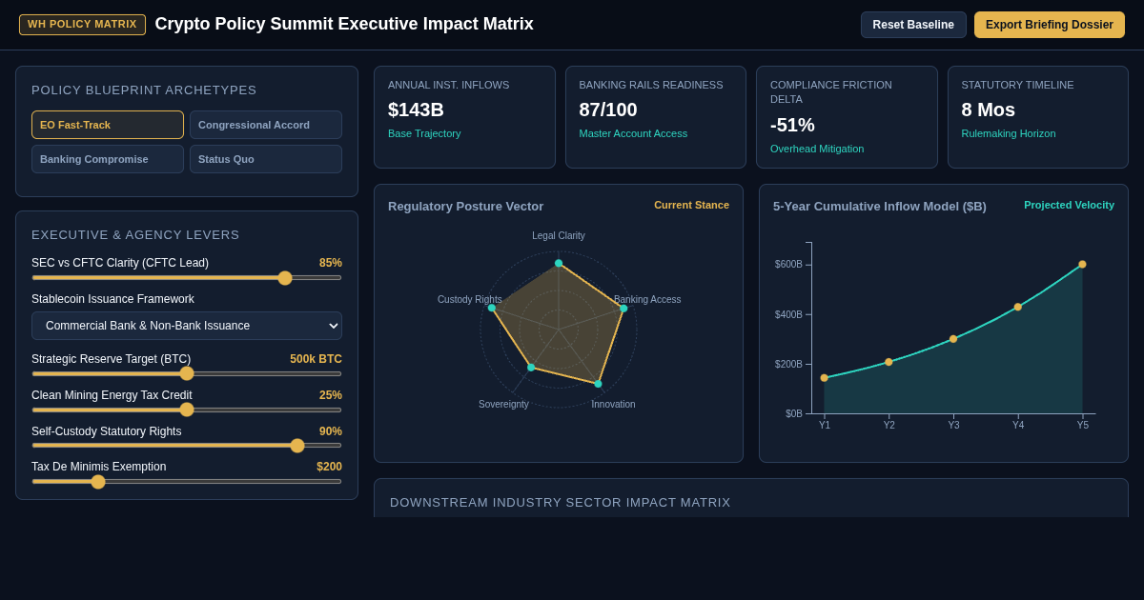This screenshot has height=600, width=1144.
Task: Switch to the Banking Compromise archetype
Action: (x=108, y=159)
